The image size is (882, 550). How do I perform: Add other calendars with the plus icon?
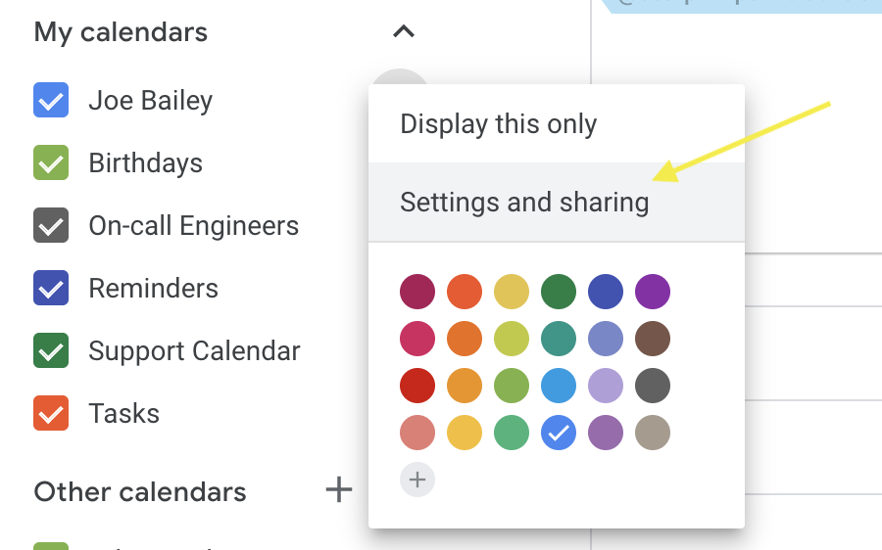click(339, 489)
